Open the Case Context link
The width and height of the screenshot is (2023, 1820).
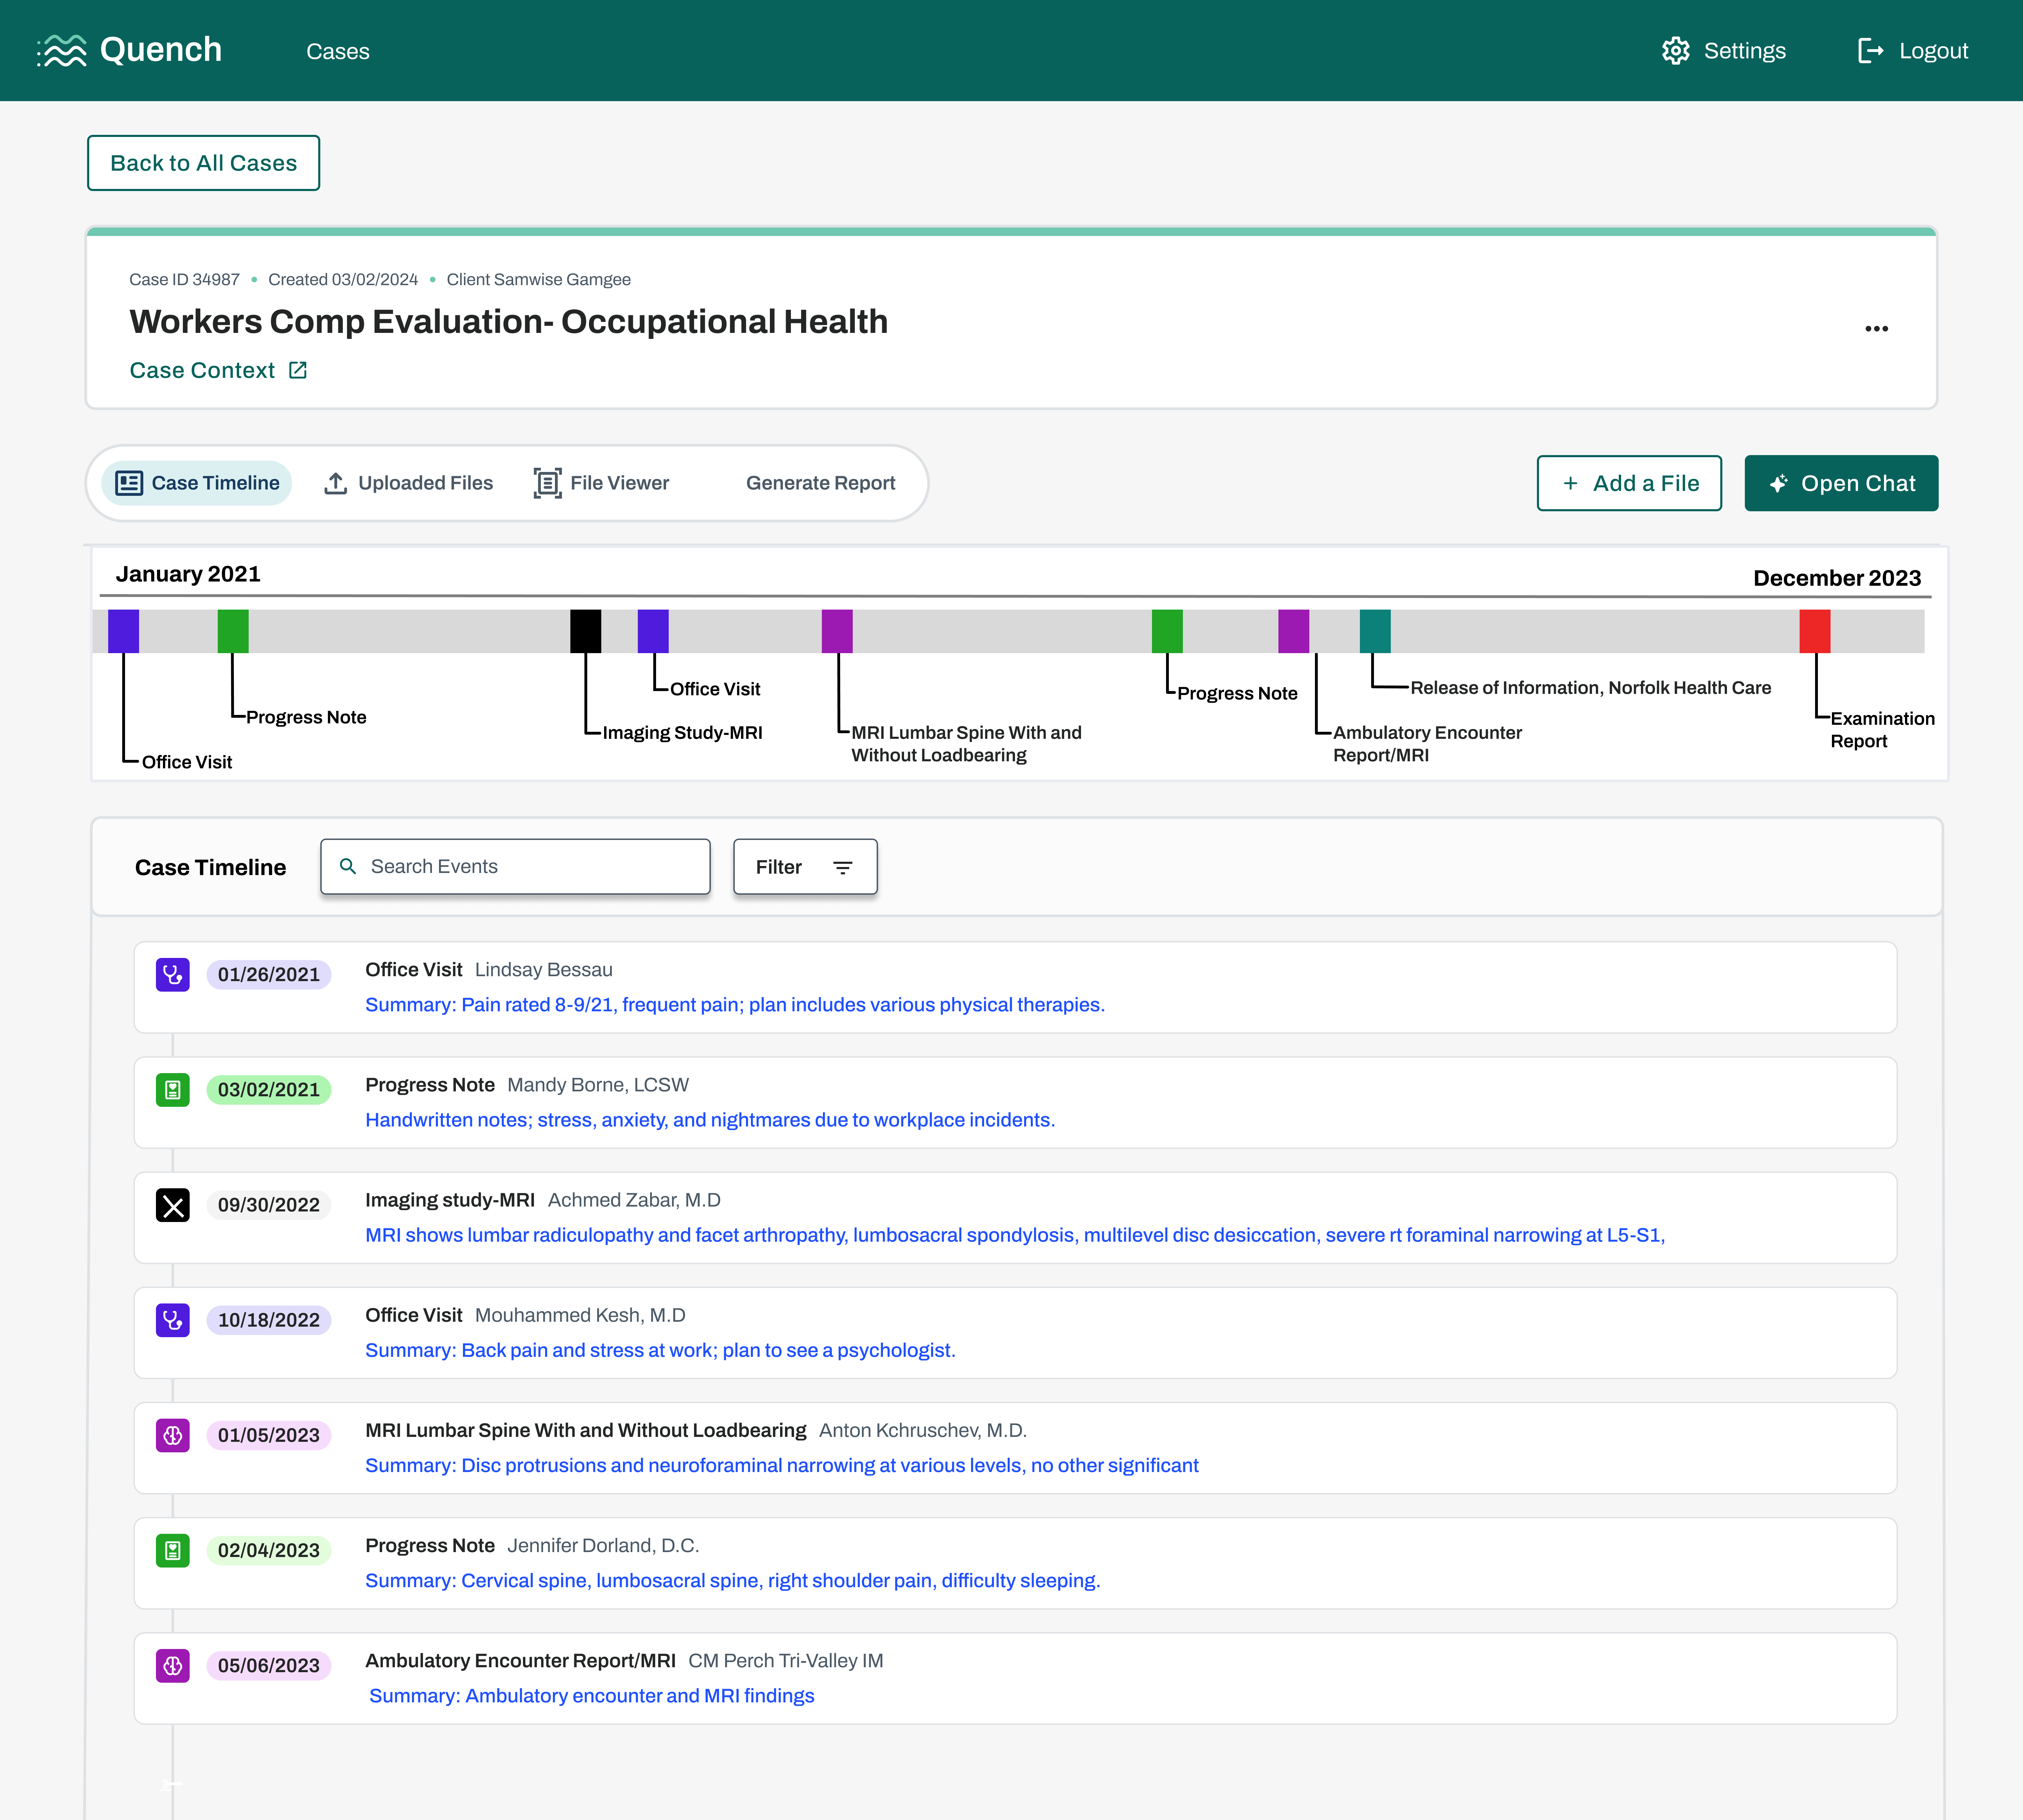click(202, 370)
